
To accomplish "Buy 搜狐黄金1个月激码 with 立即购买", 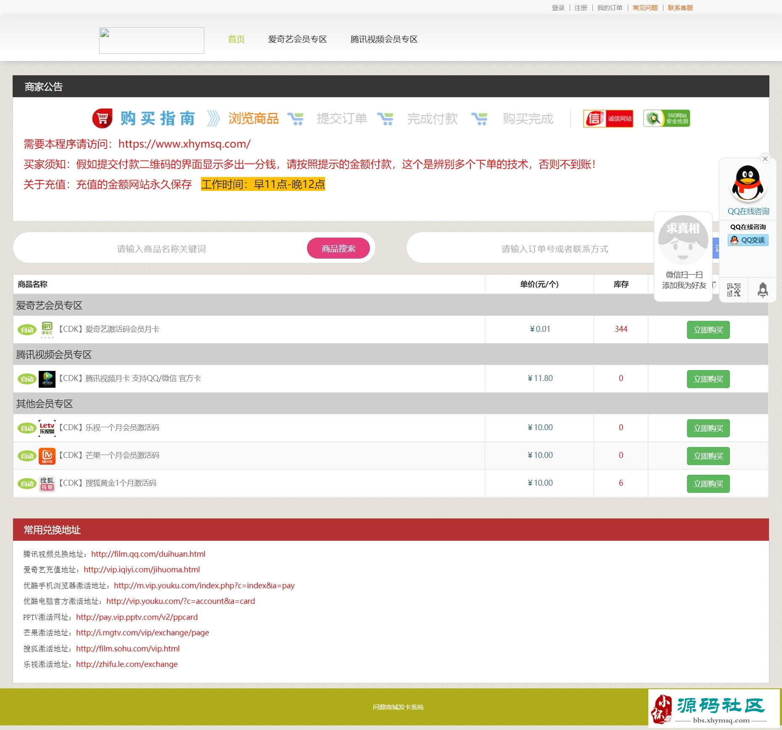I will coord(708,484).
